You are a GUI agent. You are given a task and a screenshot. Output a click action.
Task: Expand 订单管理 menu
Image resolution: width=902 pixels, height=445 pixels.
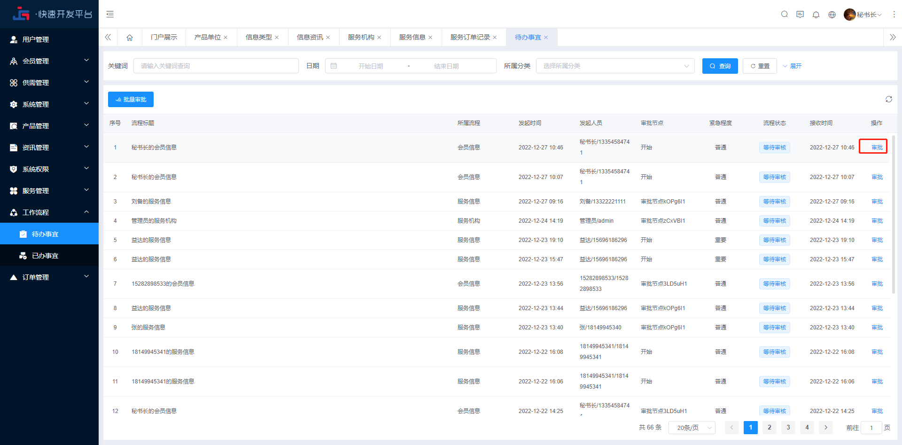[49, 277]
